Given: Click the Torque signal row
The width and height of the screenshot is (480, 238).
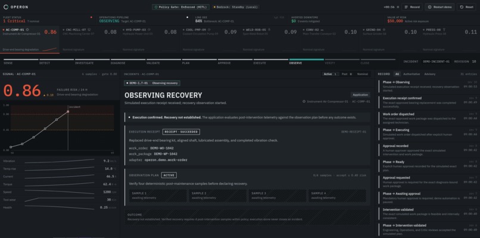Looking at the screenshot, I should 60,184.
